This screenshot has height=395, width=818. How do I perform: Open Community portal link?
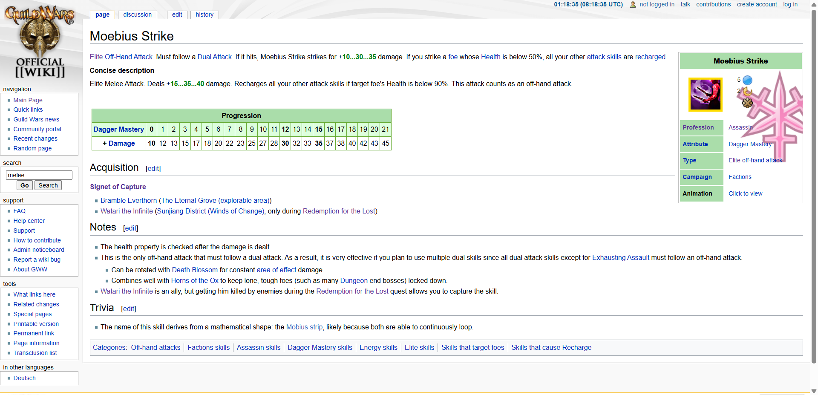[37, 129]
